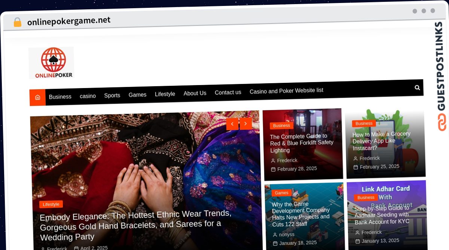Click the February 25, 2025 date link
Image resolution: width=449 pixels, height=250 pixels.
click(379, 167)
